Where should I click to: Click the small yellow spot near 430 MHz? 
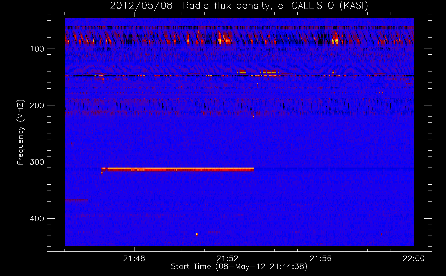(x=197, y=234)
